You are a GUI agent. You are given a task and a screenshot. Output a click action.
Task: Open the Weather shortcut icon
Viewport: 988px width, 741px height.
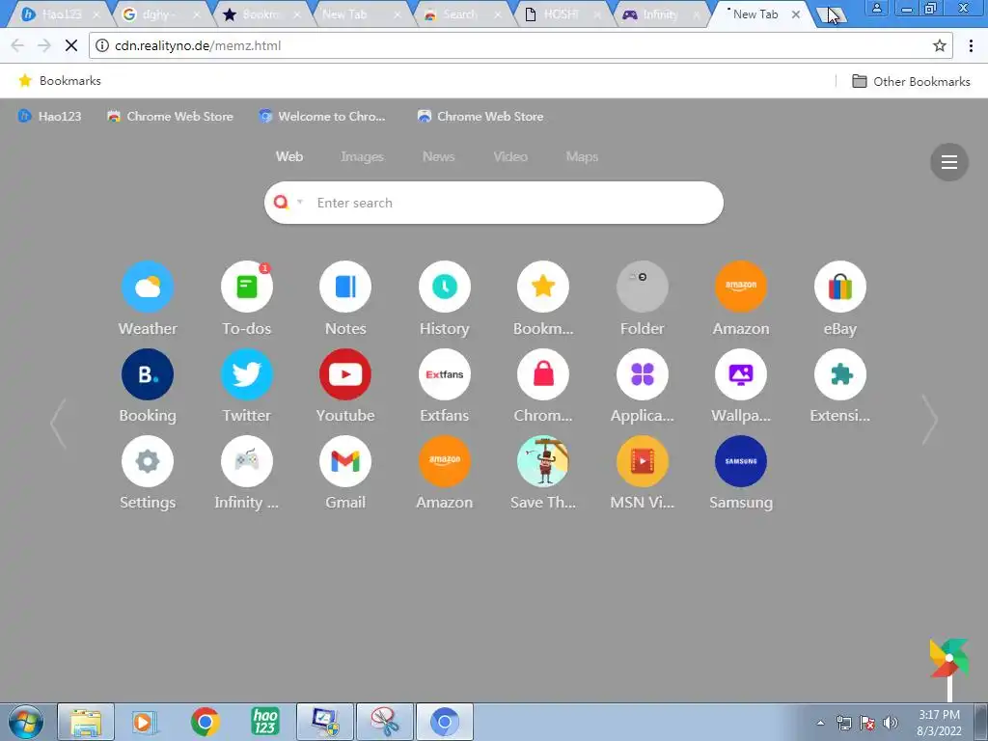(x=148, y=287)
